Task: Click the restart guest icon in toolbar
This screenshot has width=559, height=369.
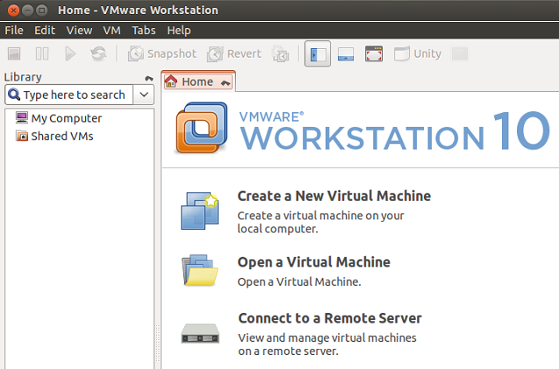Action: 98,54
